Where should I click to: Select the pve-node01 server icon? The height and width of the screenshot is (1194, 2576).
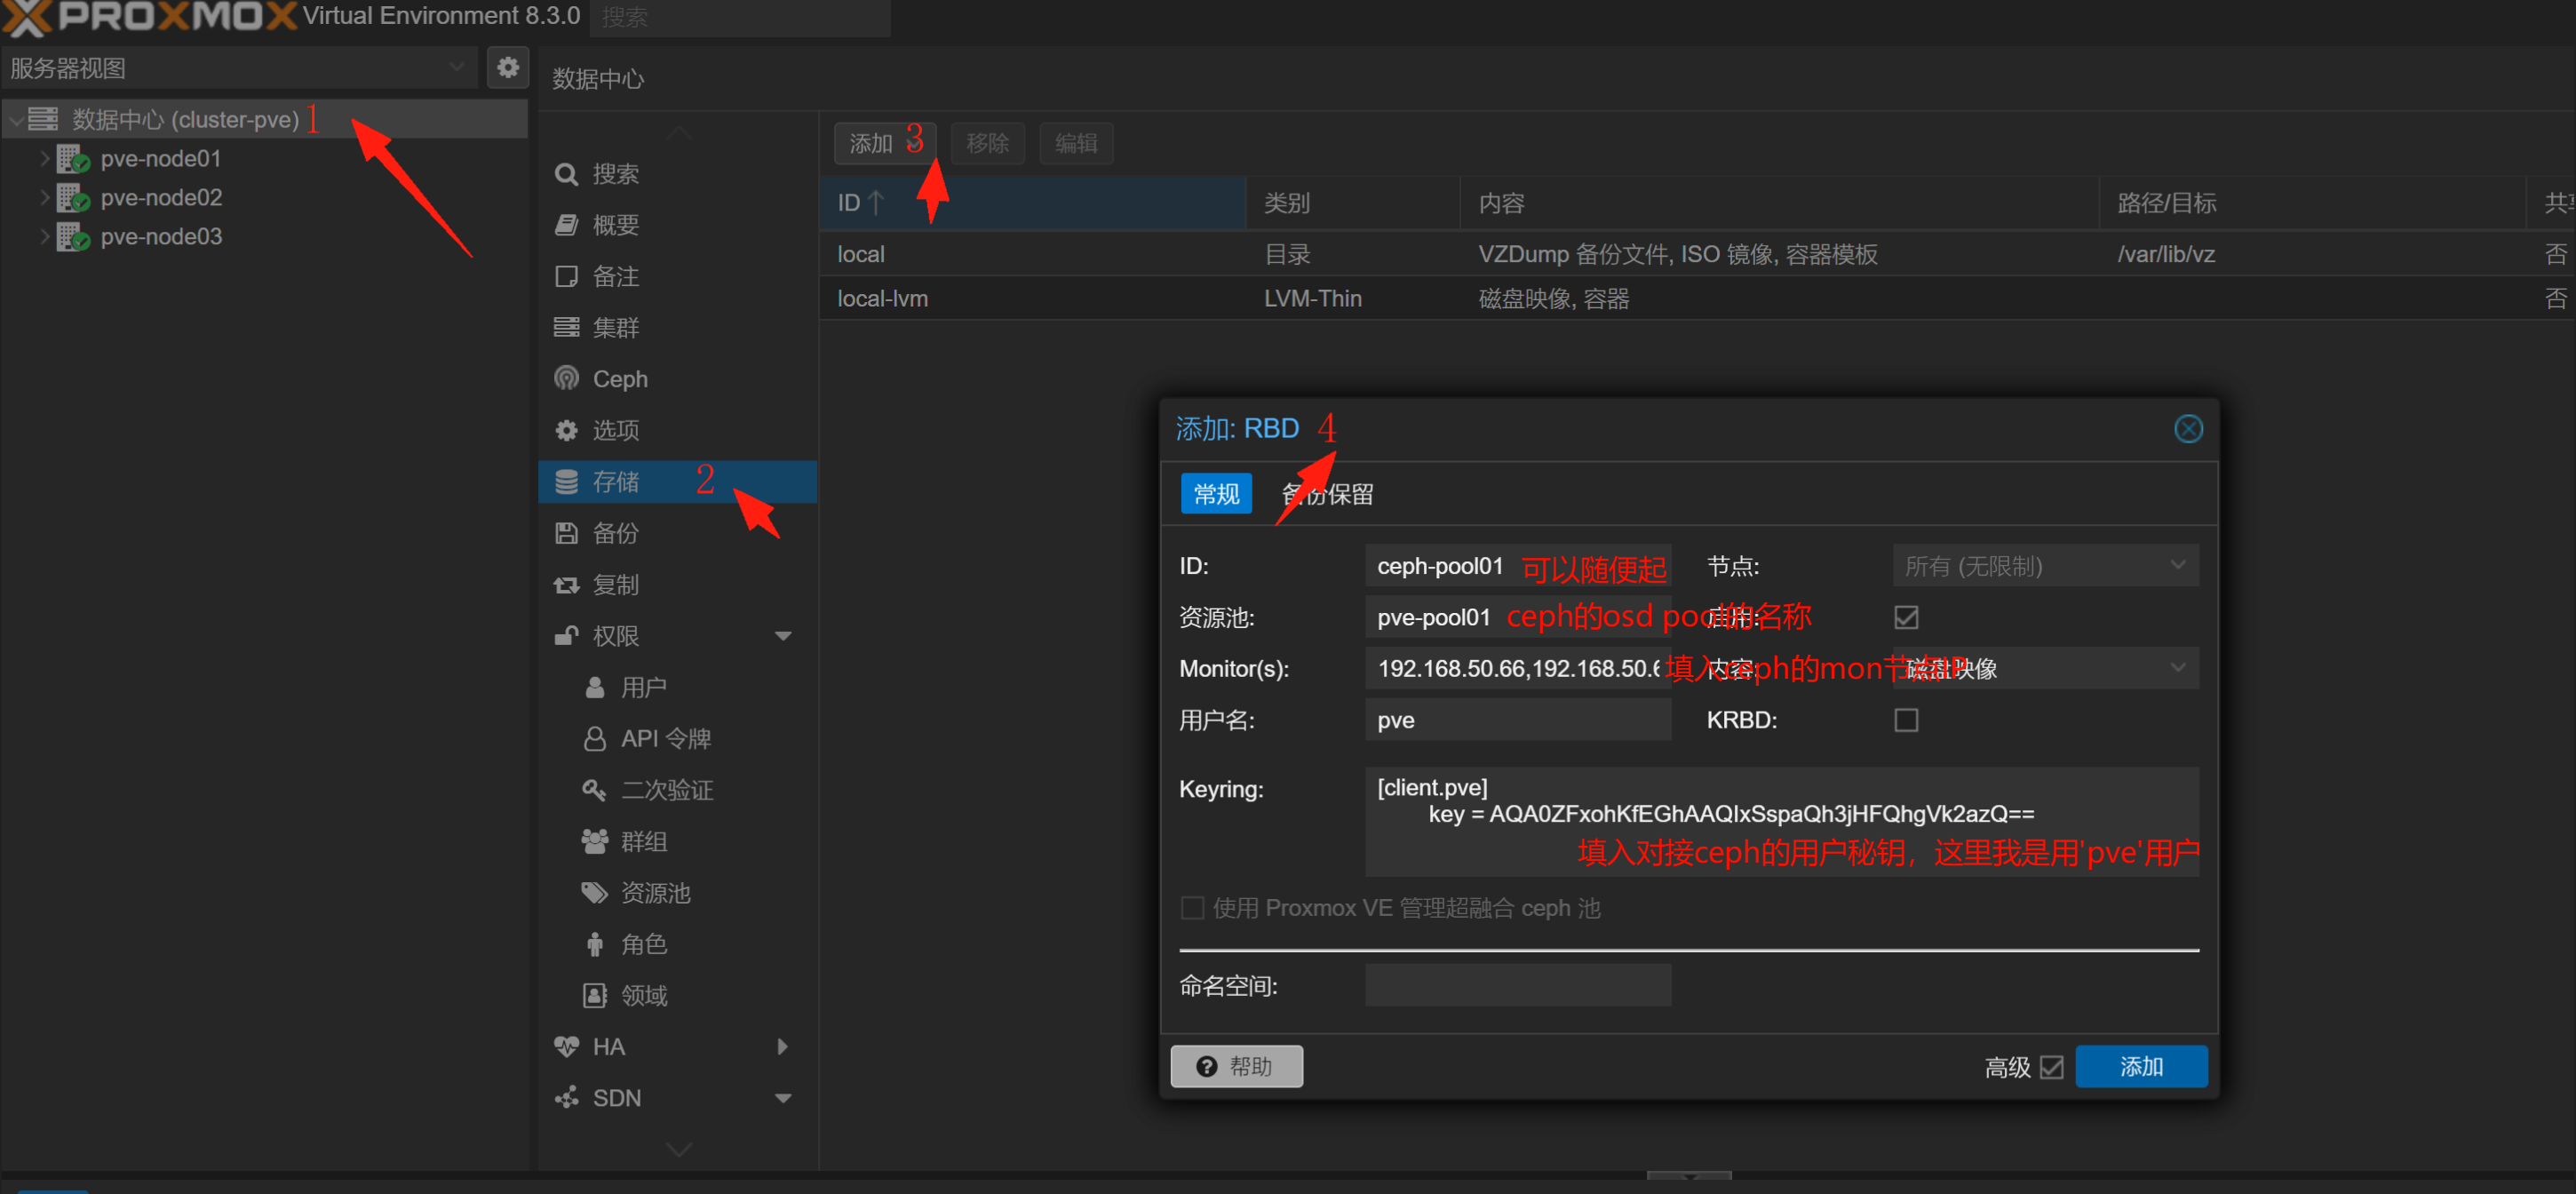[x=73, y=158]
